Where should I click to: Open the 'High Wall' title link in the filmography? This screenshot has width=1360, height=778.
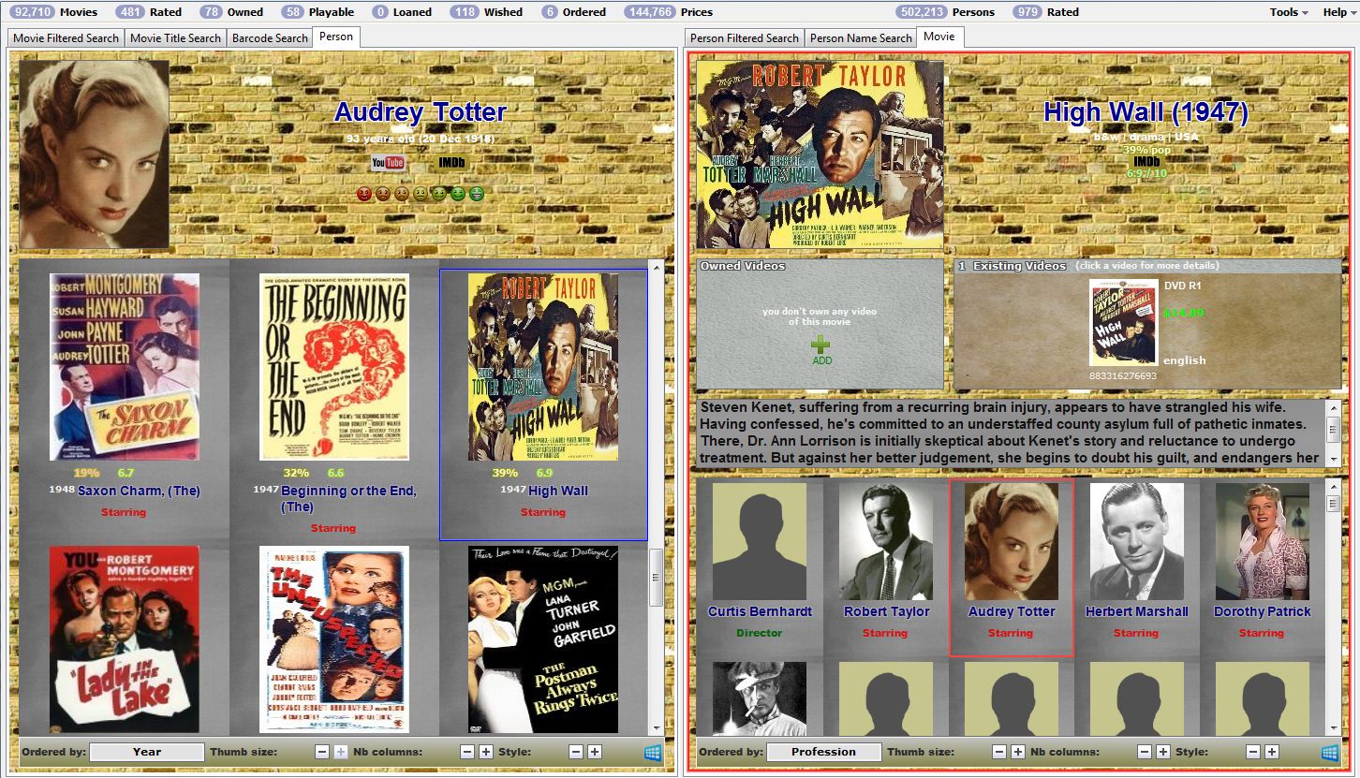(x=558, y=491)
